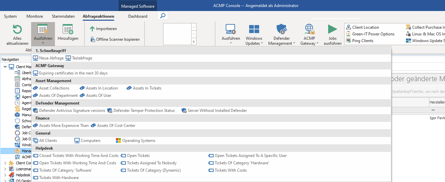
Task: Select Assets More Expensive Than query
Action: (61, 126)
